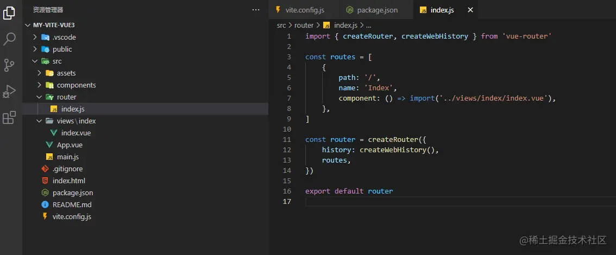Click the assets folder icon
This screenshot has height=255, width=616.
[49, 73]
